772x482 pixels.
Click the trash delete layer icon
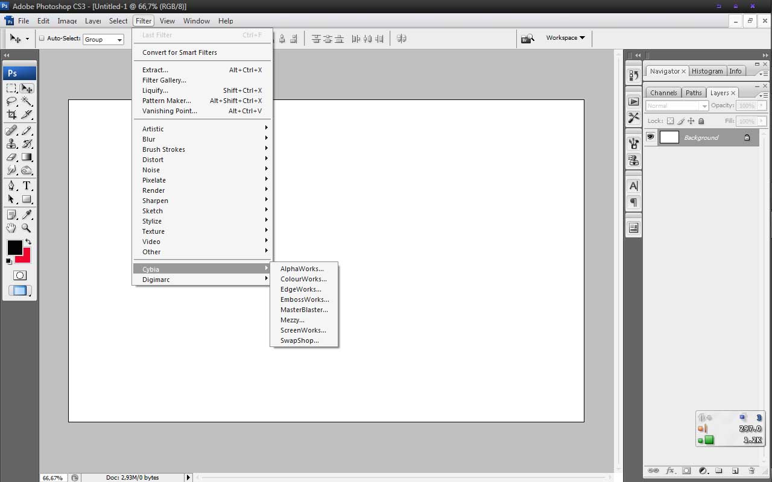[751, 471]
